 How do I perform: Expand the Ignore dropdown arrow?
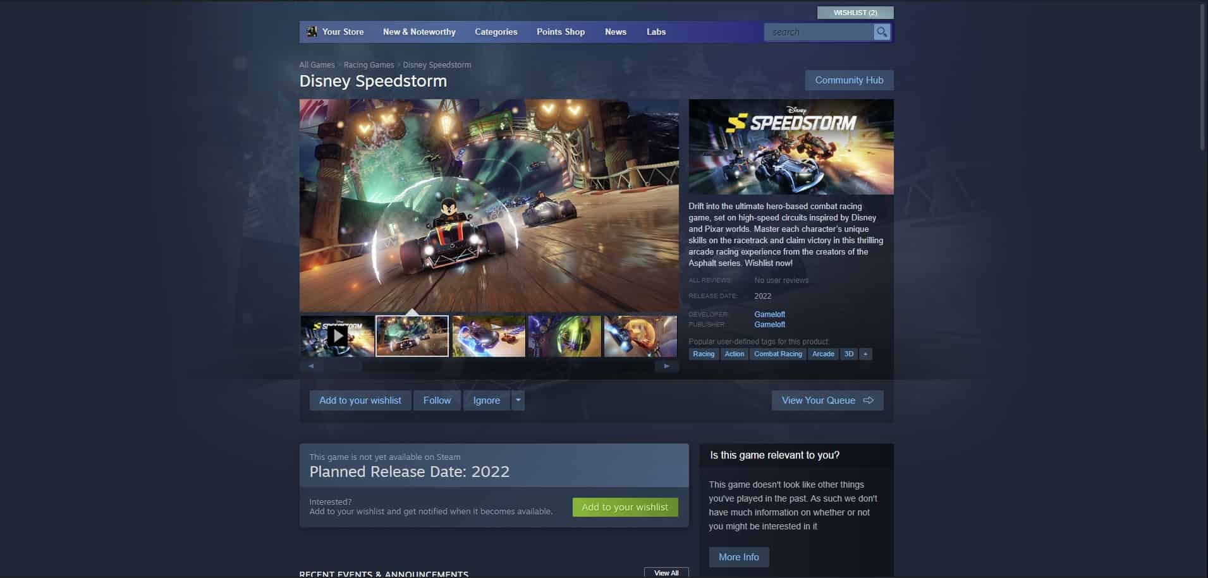pos(518,400)
